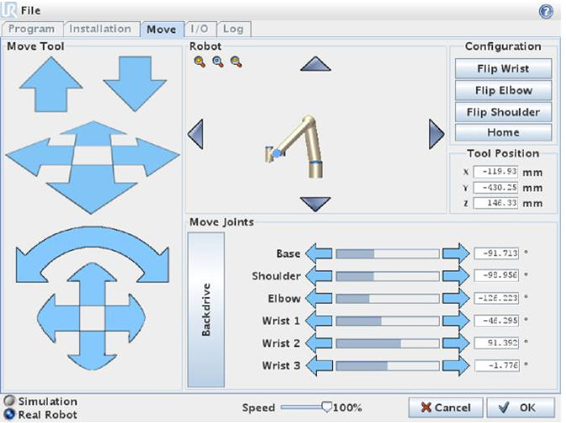Send the robot Home with the Home button
This screenshot has height=423, width=566.
coord(503,133)
